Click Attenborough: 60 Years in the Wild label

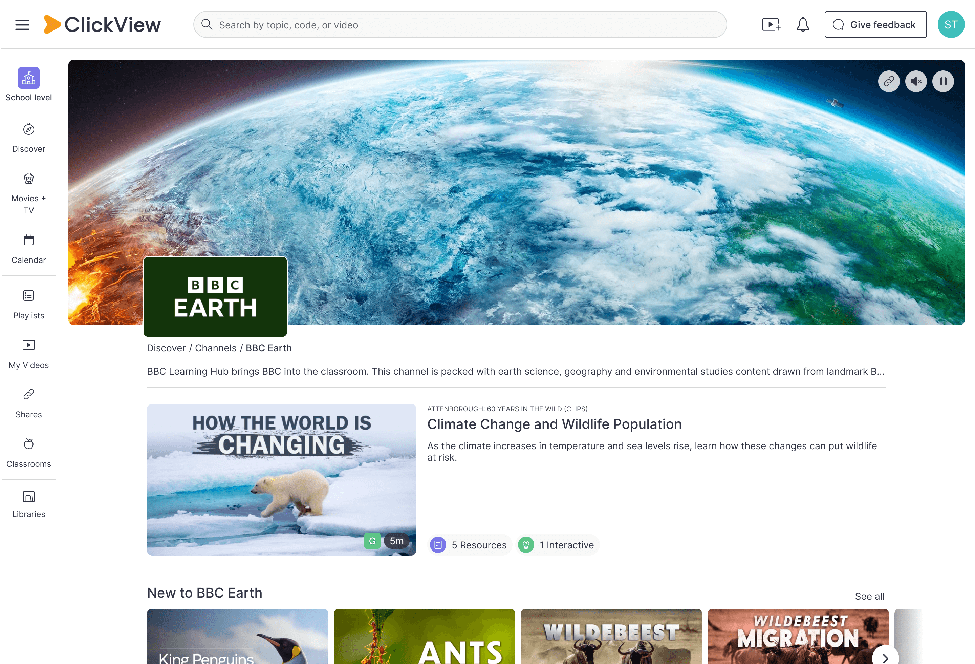(507, 408)
